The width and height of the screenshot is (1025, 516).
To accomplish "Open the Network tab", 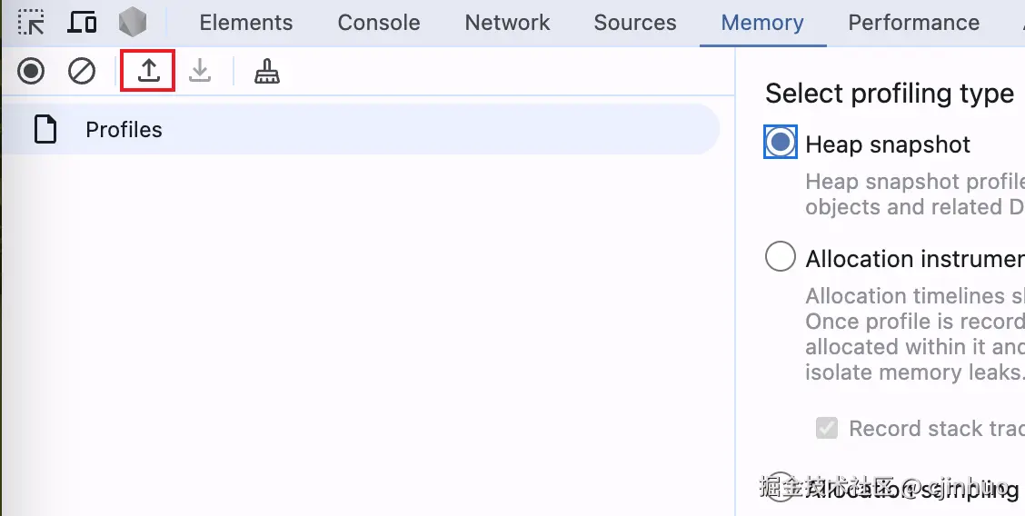I will 507,23.
